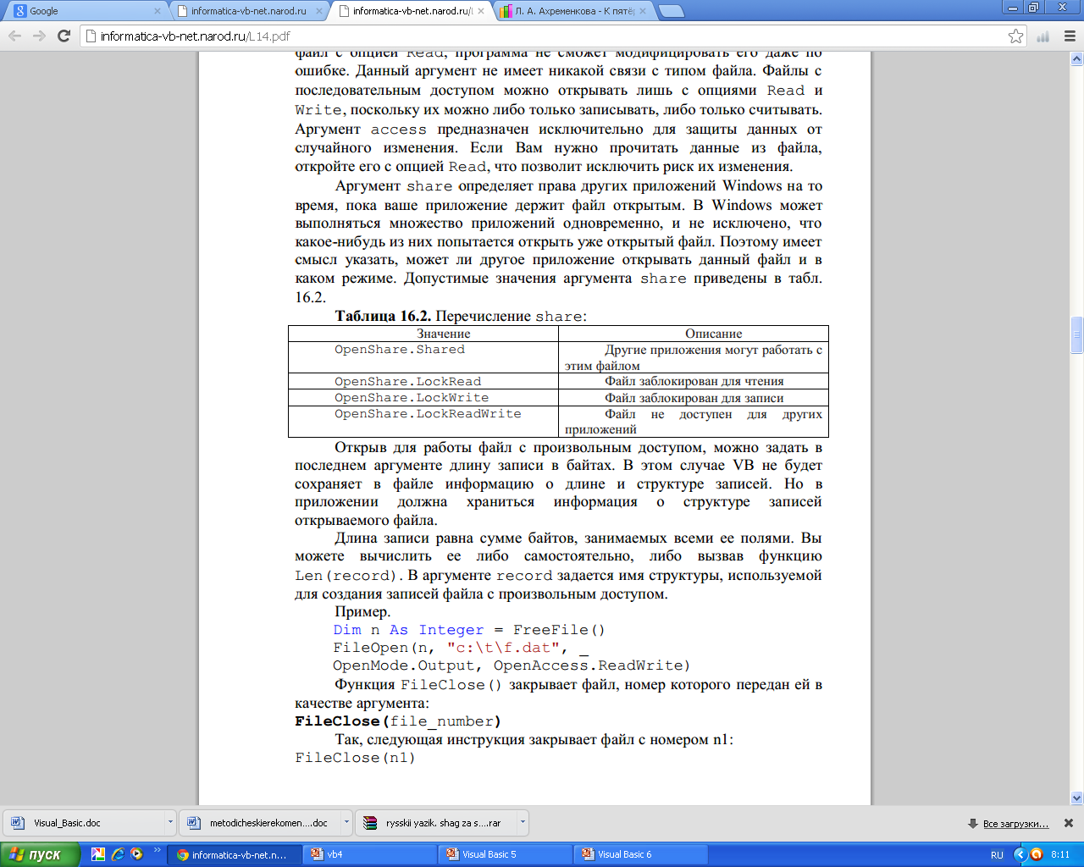This screenshot has height=867, width=1084.
Task: Switch to the first informatica-vb-net.narod.ru tab
Action: point(248,11)
